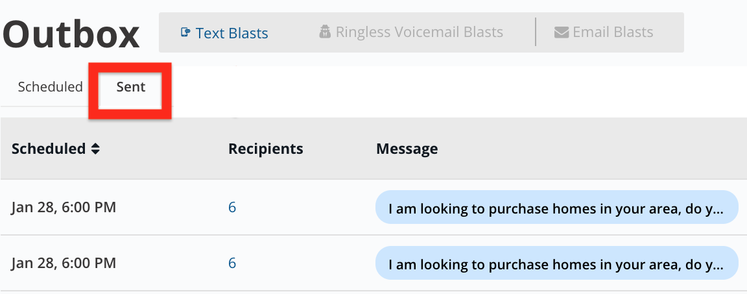The image size is (747, 294).
Task: Click the divider before Email Blasts
Action: [x=536, y=32]
